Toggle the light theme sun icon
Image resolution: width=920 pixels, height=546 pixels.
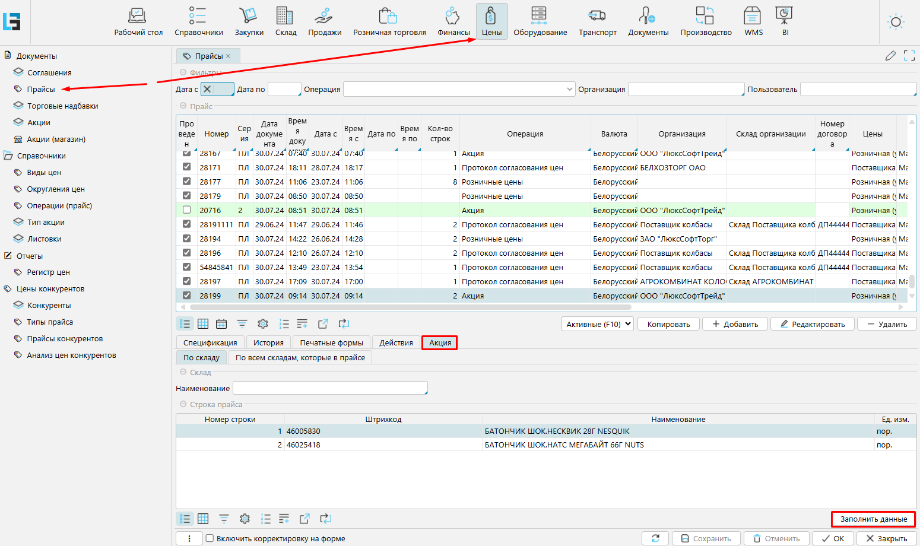[x=896, y=23]
